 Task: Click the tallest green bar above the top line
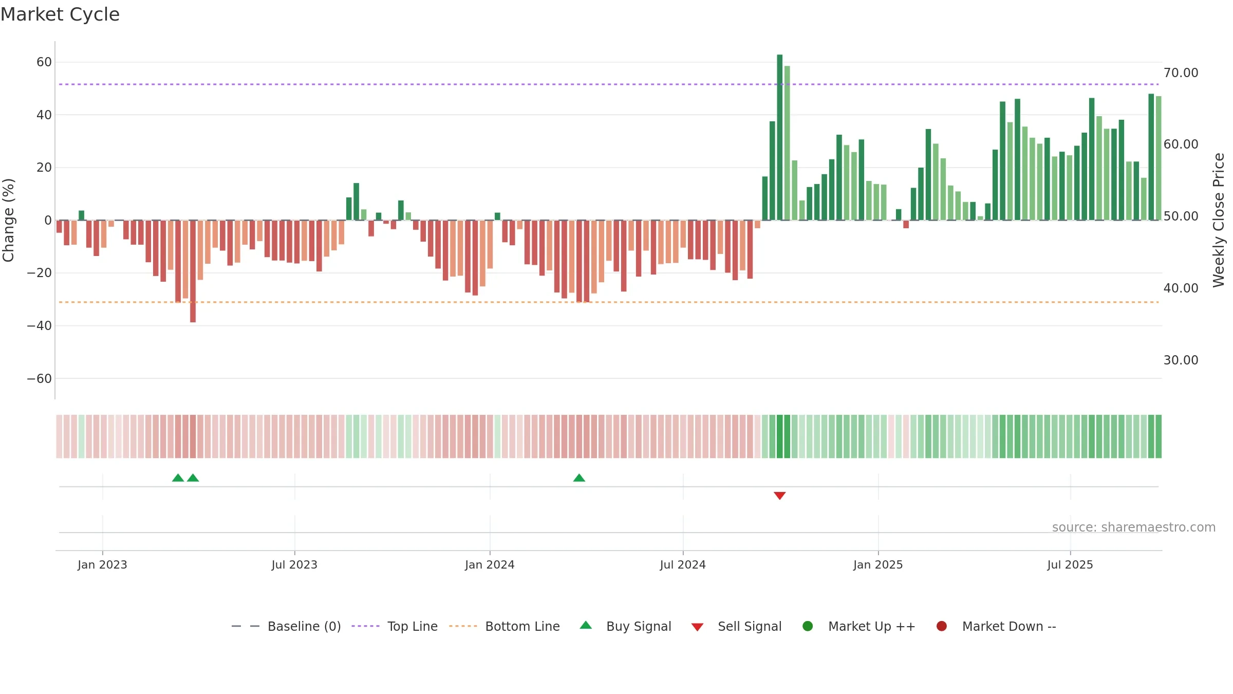(780, 137)
